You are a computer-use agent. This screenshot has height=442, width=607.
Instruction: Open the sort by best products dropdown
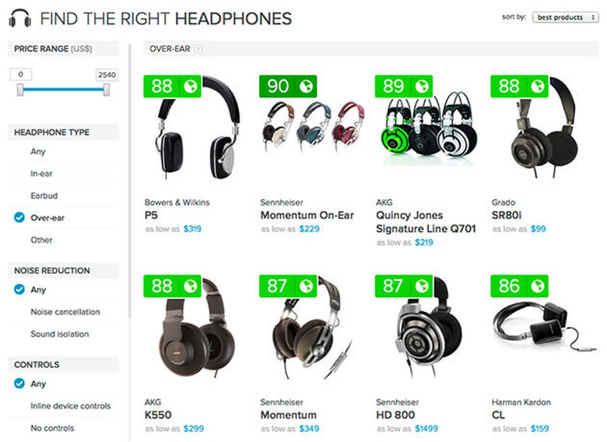pos(565,17)
